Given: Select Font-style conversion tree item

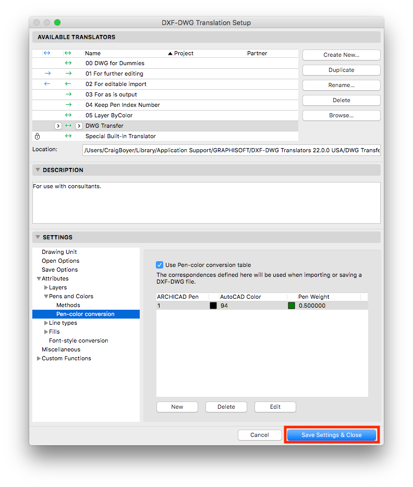Looking at the screenshot, I should 79,340.
